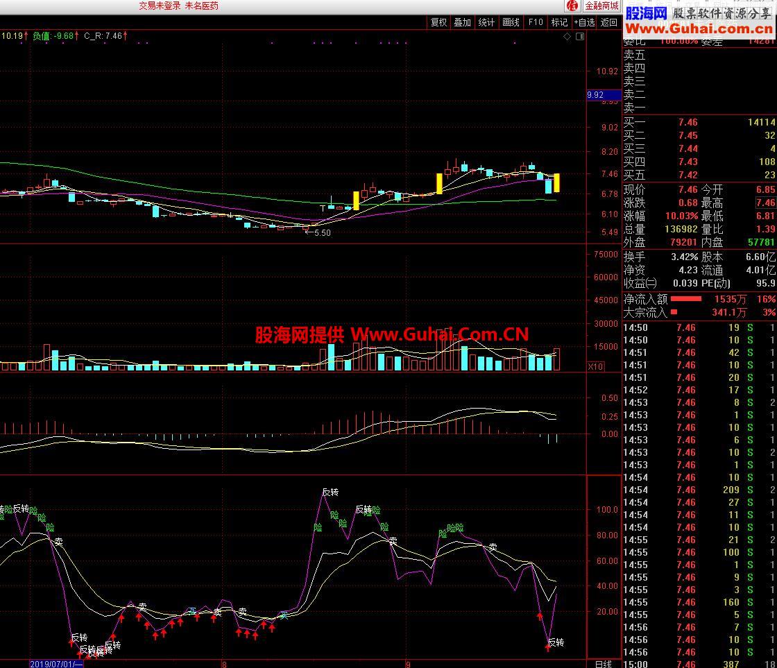This screenshot has height=668, width=777.
Task: Click the 2019/07/01 date label on the timeline
Action: point(56,664)
